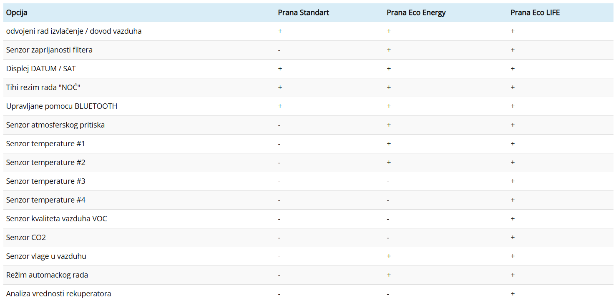Click the 'Senzor temperature #3' label
The image size is (616, 303).
point(45,181)
